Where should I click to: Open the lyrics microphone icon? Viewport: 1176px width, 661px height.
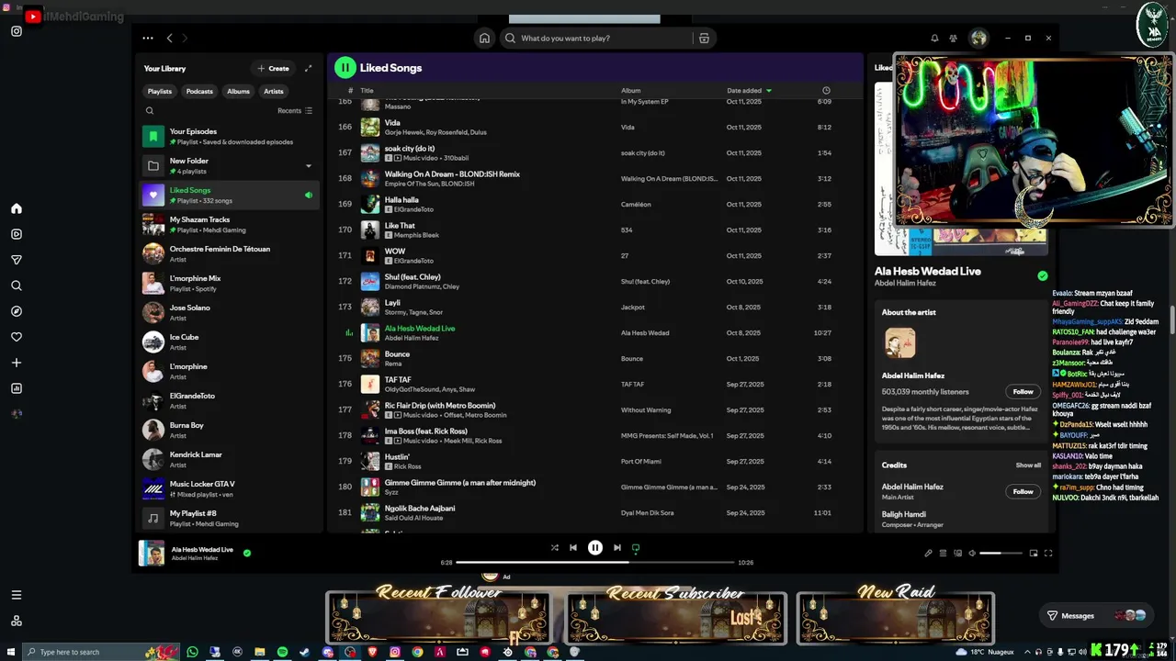click(928, 554)
